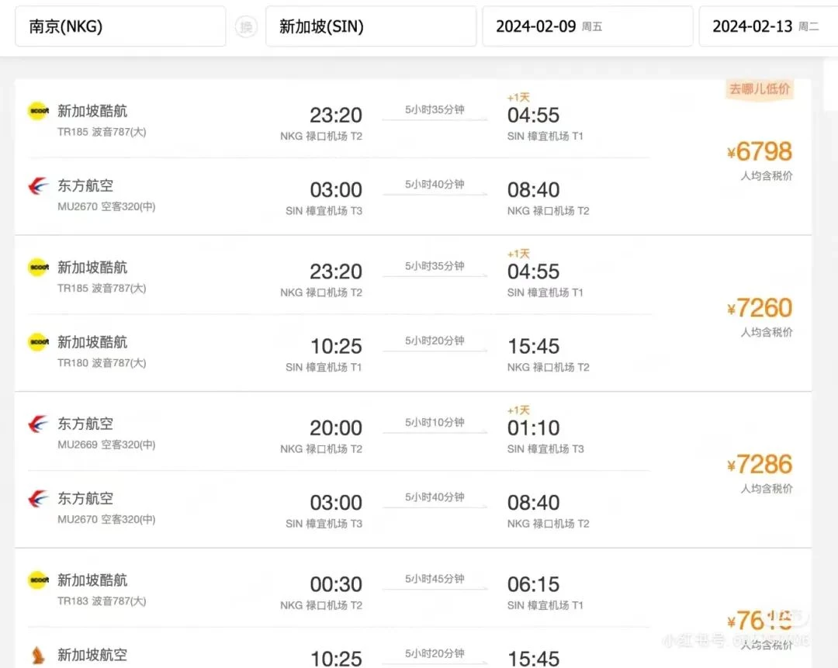The image size is (838, 668).
Task: Click the Scoot logo beside flight TR185 in the ¥6798 itinerary
Action: 39,111
